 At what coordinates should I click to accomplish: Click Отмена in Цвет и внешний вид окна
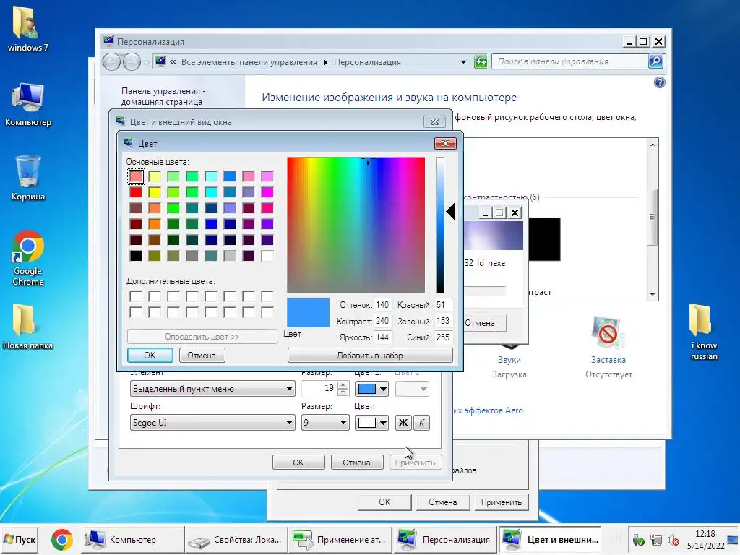coord(356,462)
